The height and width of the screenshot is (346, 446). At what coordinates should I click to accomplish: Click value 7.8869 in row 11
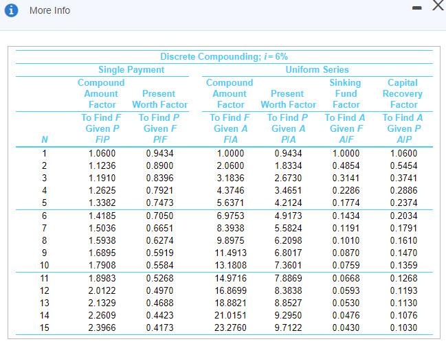pos(288,279)
